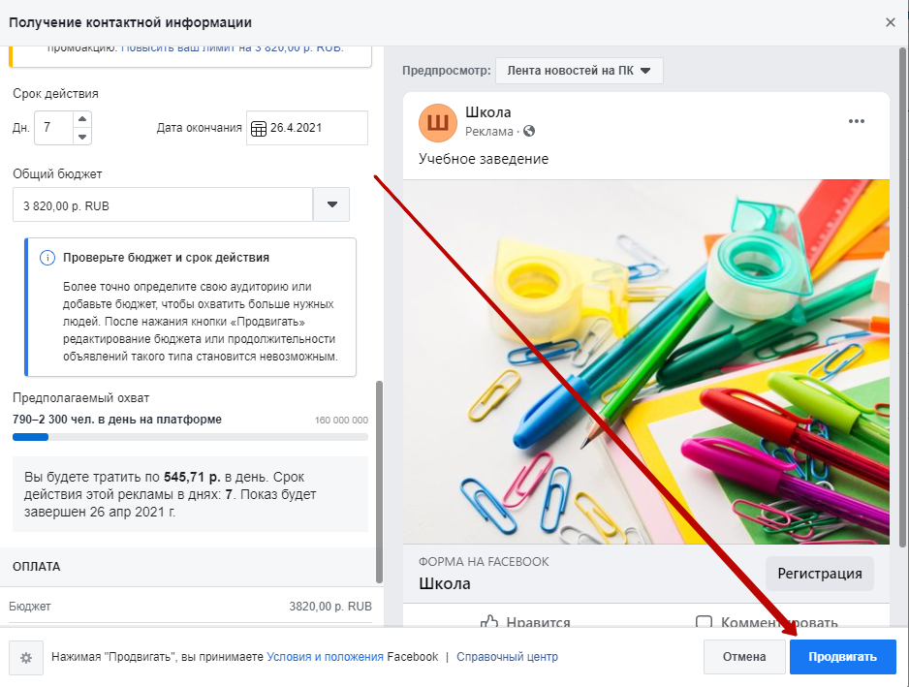Click the ОПЛАТА section heading
This screenshot has width=909, height=687.
pos(37,567)
